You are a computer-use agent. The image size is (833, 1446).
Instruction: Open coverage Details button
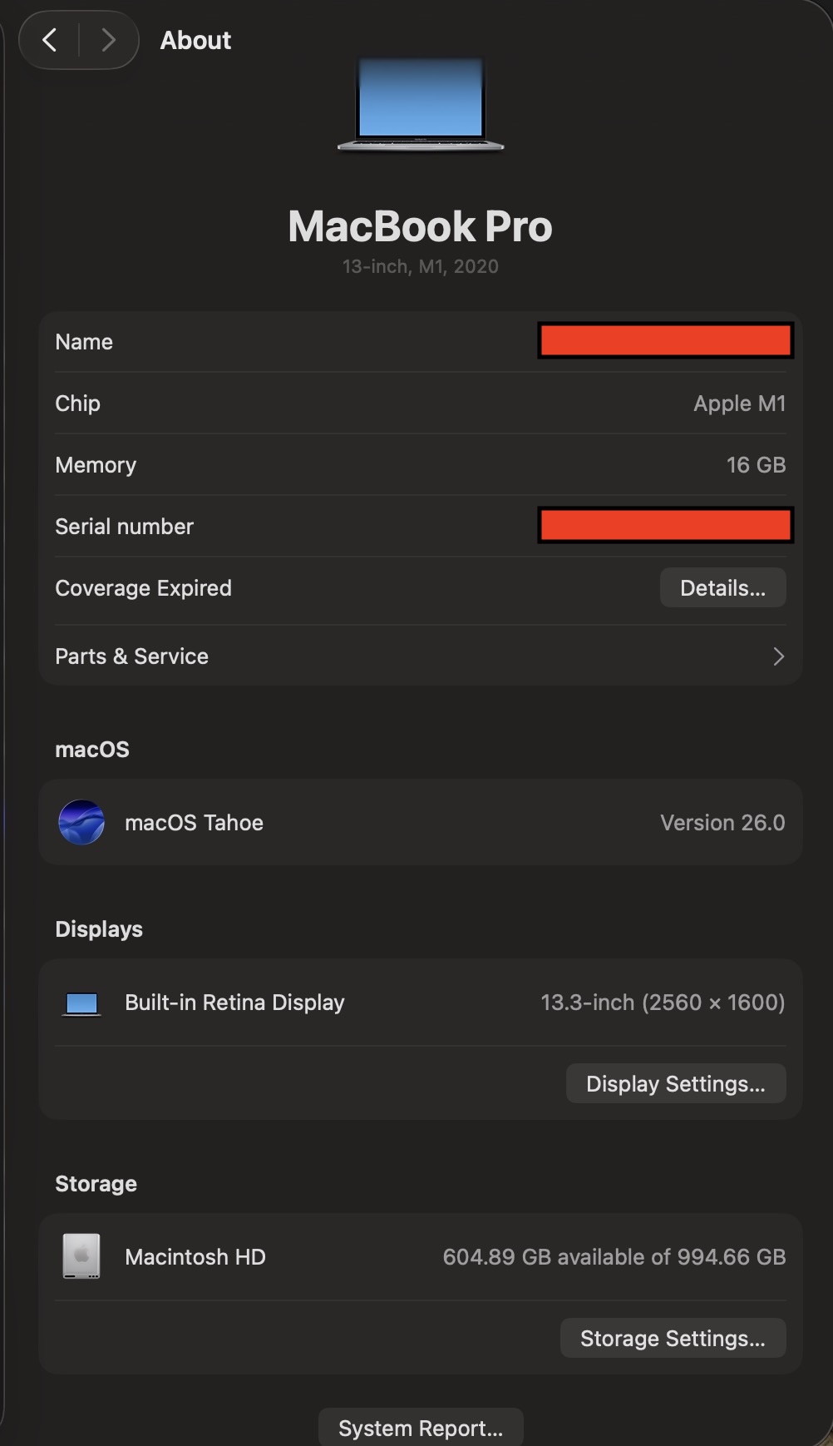coord(722,588)
